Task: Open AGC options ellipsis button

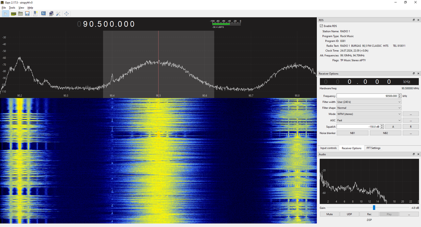Action: coord(411,120)
